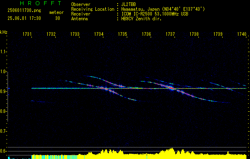Click the 1732 time marker
Screen dimensions: 250x159
pyautogui.click(x=51, y=34)
